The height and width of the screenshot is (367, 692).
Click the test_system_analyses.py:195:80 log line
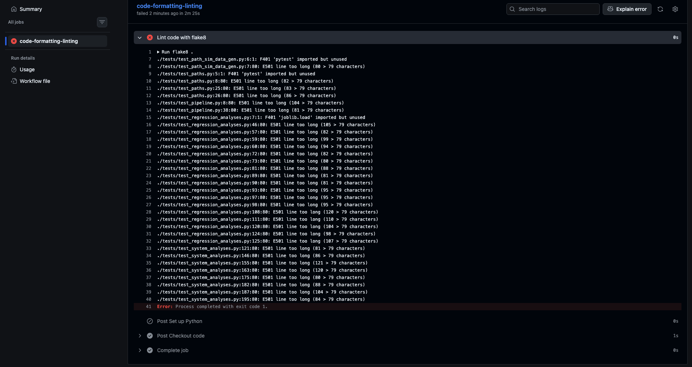click(x=261, y=299)
